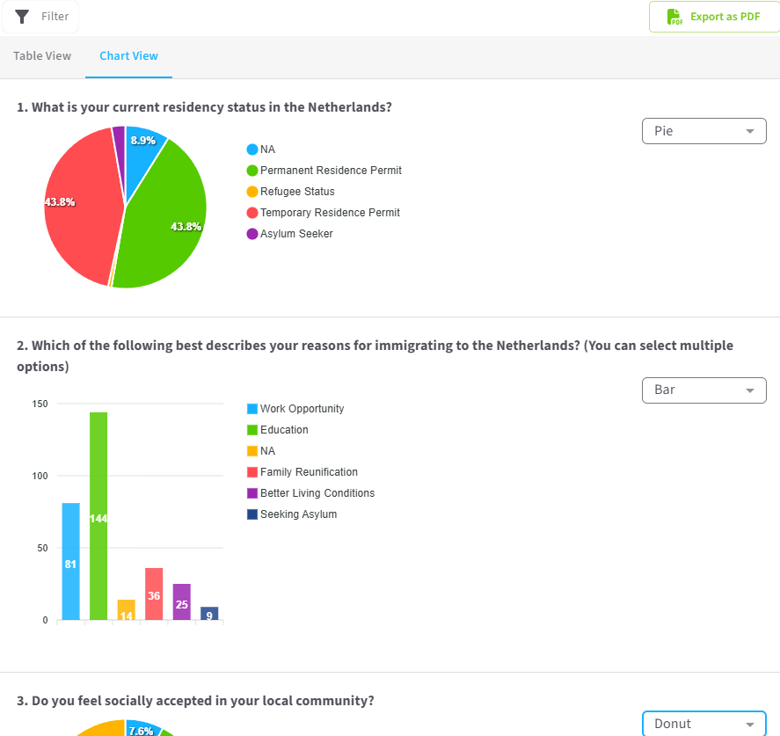Click the 100 y-axis value
This screenshot has height=736, width=780.
[x=40, y=476]
